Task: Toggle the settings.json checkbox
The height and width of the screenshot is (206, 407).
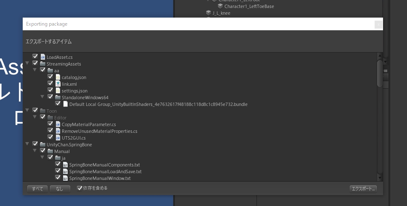Action: pyautogui.click(x=50, y=90)
